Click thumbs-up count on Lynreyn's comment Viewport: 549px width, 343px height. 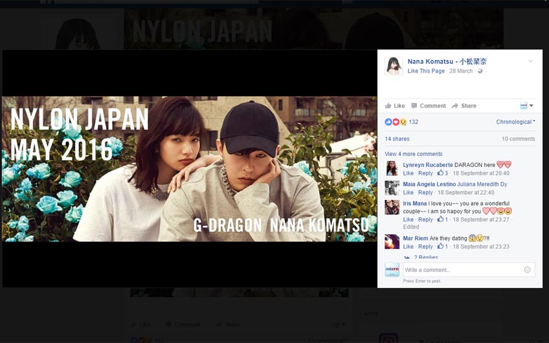(443, 173)
